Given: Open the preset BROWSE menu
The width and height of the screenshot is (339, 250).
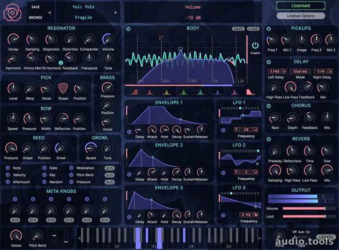Looking at the screenshot, I should point(35,17).
